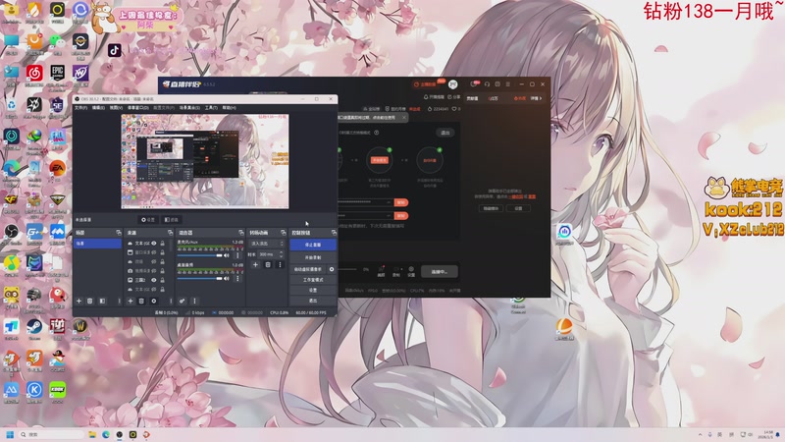
Task: Expand 详情 arrow in 直播伴侣 right panel
Action: [x=536, y=98]
